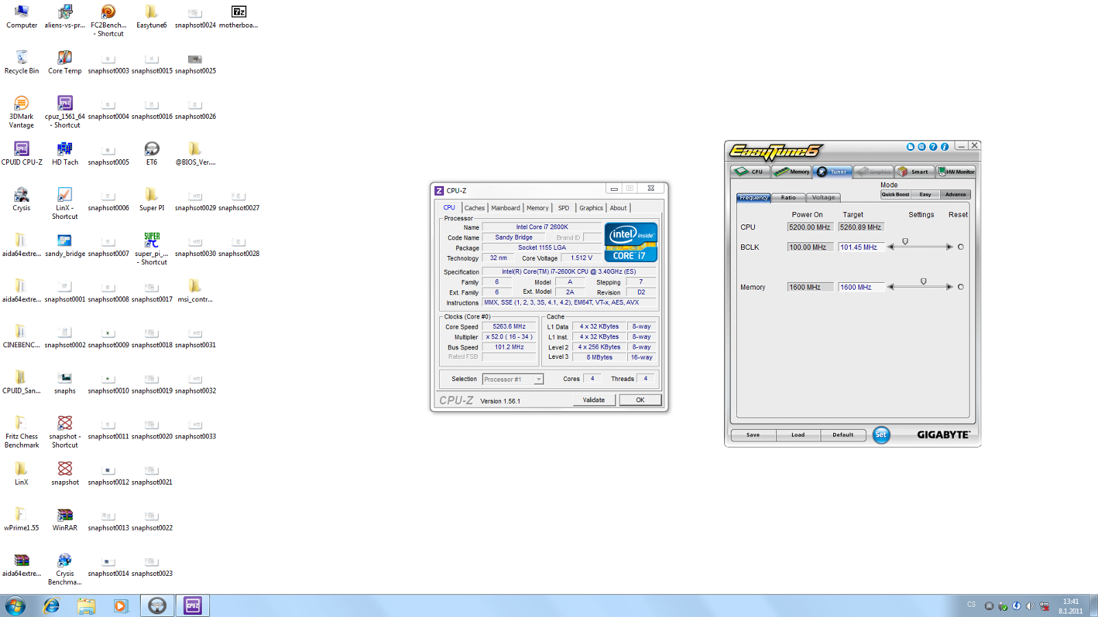Click the EasyTune6 @ web icon

coord(922,147)
